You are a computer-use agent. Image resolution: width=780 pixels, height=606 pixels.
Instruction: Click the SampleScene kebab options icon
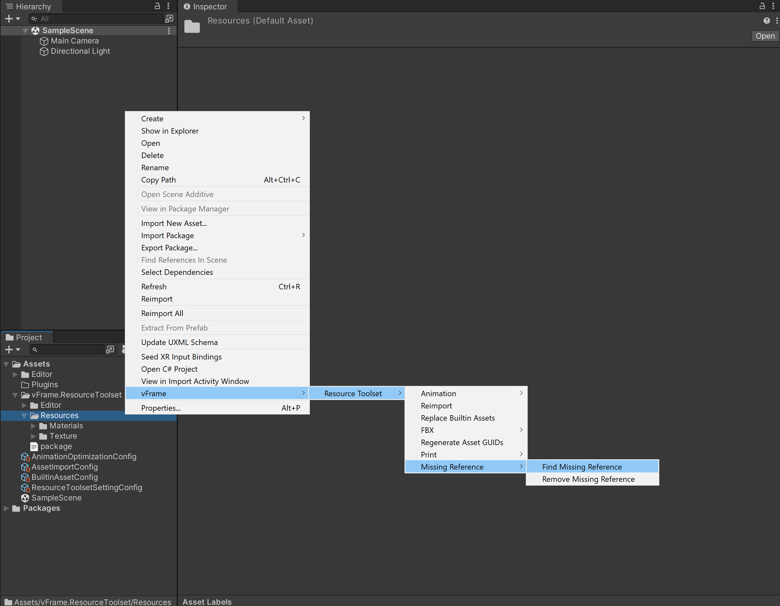(x=169, y=31)
